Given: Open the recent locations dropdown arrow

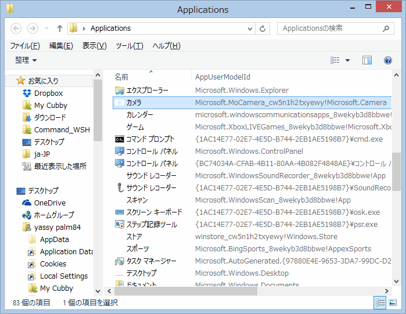Looking at the screenshot, I should point(47,28).
